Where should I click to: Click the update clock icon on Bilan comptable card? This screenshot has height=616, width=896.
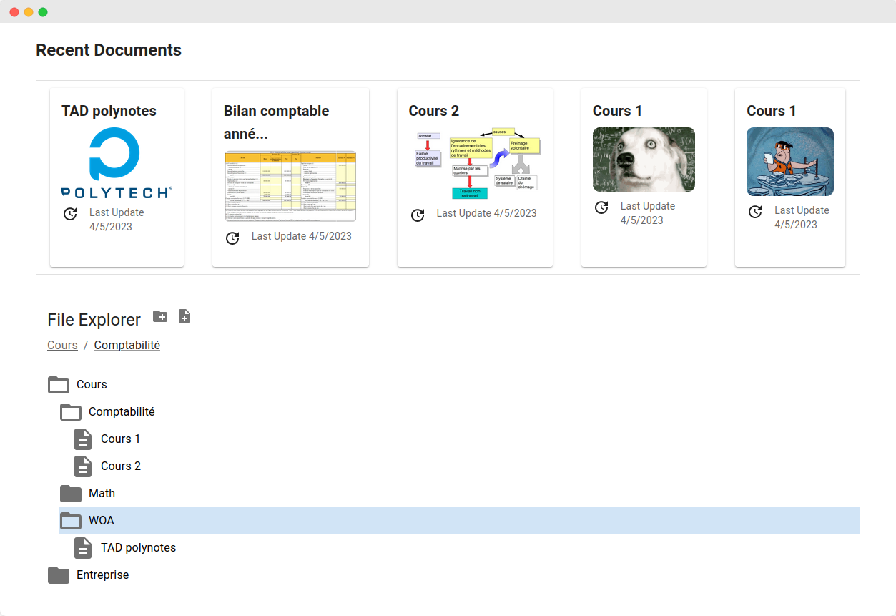pos(232,238)
